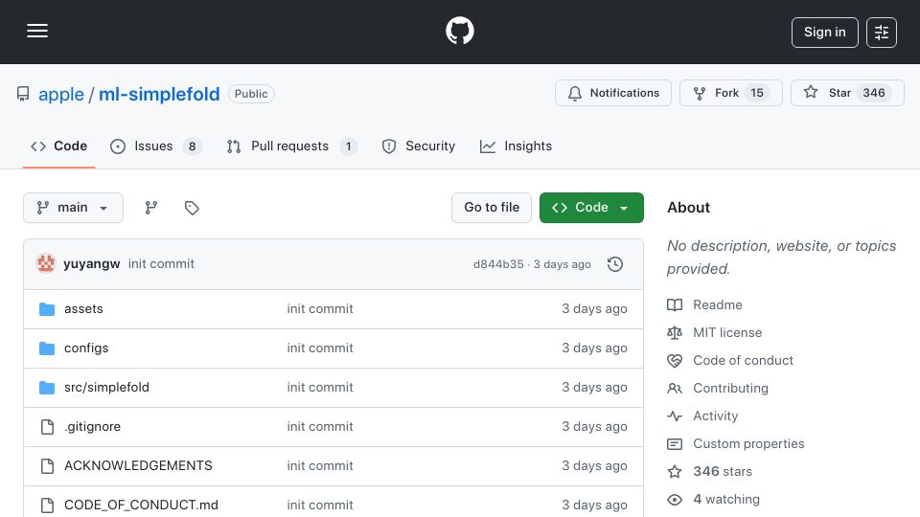Click the Readme book icon
The height and width of the screenshot is (517, 920).
click(675, 304)
